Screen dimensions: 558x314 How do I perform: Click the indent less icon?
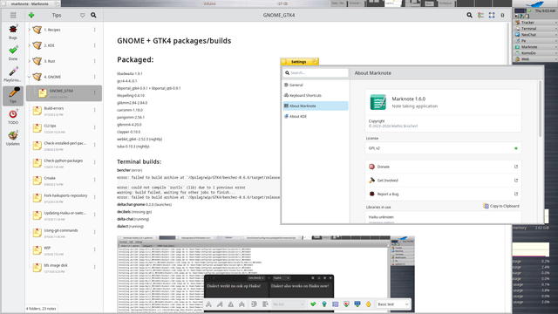(x=265, y=304)
